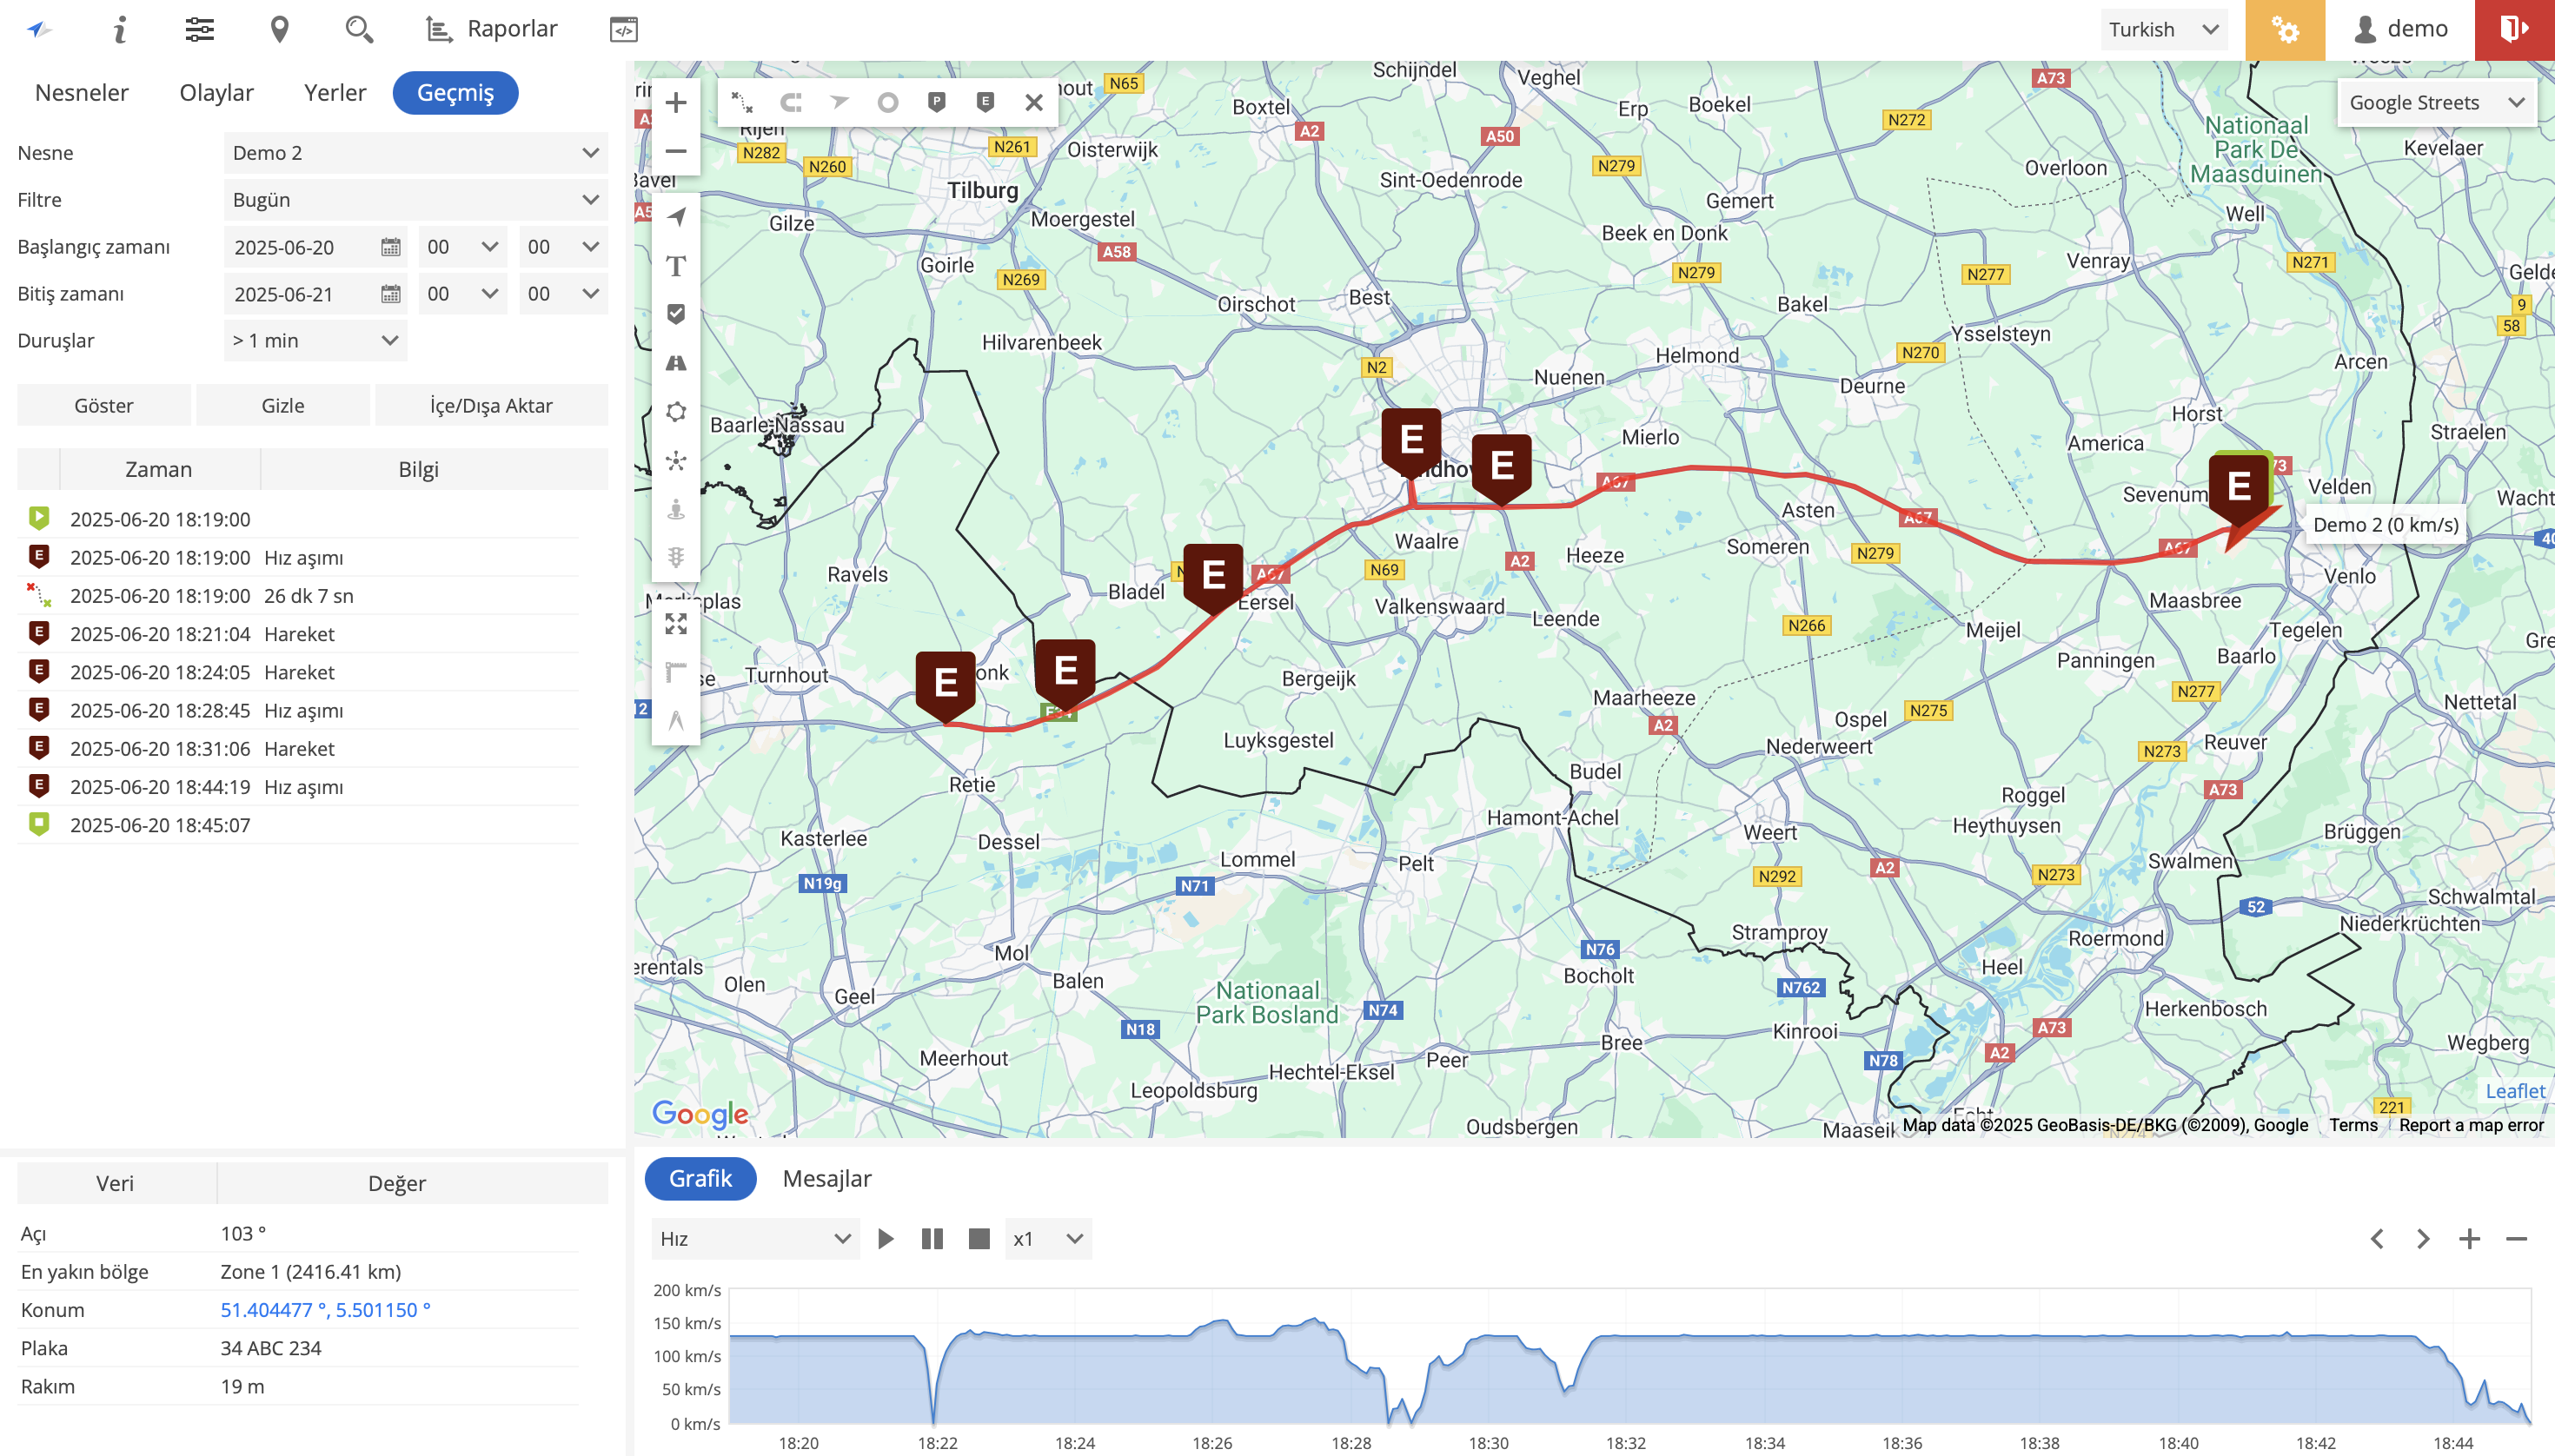This screenshot has height=1456, width=2555.
Task: Switch to the Mesajlar tab
Action: point(826,1179)
